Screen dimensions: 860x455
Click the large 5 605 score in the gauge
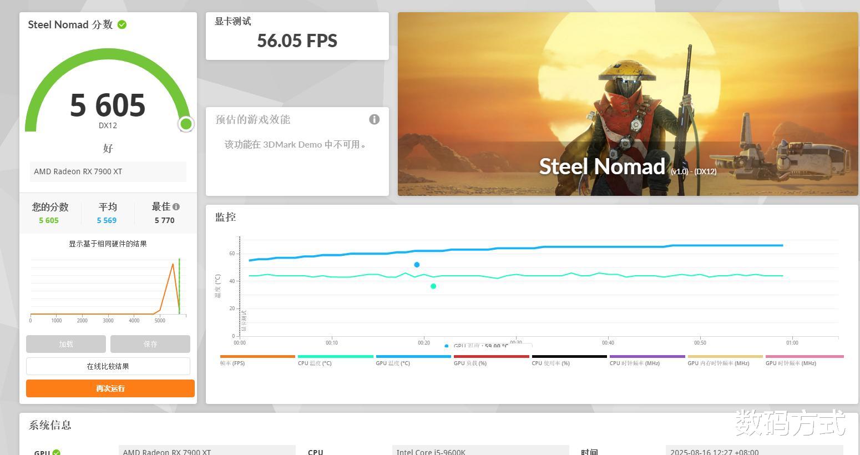pyautogui.click(x=108, y=105)
